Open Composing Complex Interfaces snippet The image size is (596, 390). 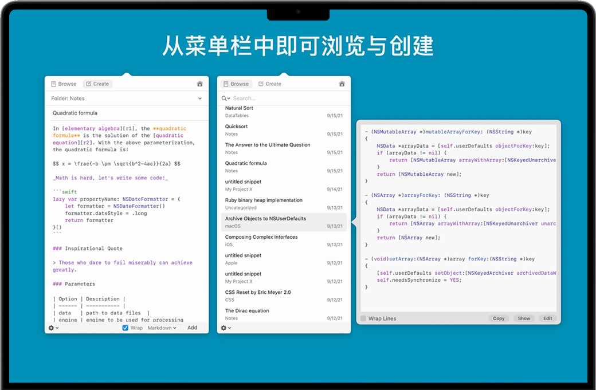point(284,241)
